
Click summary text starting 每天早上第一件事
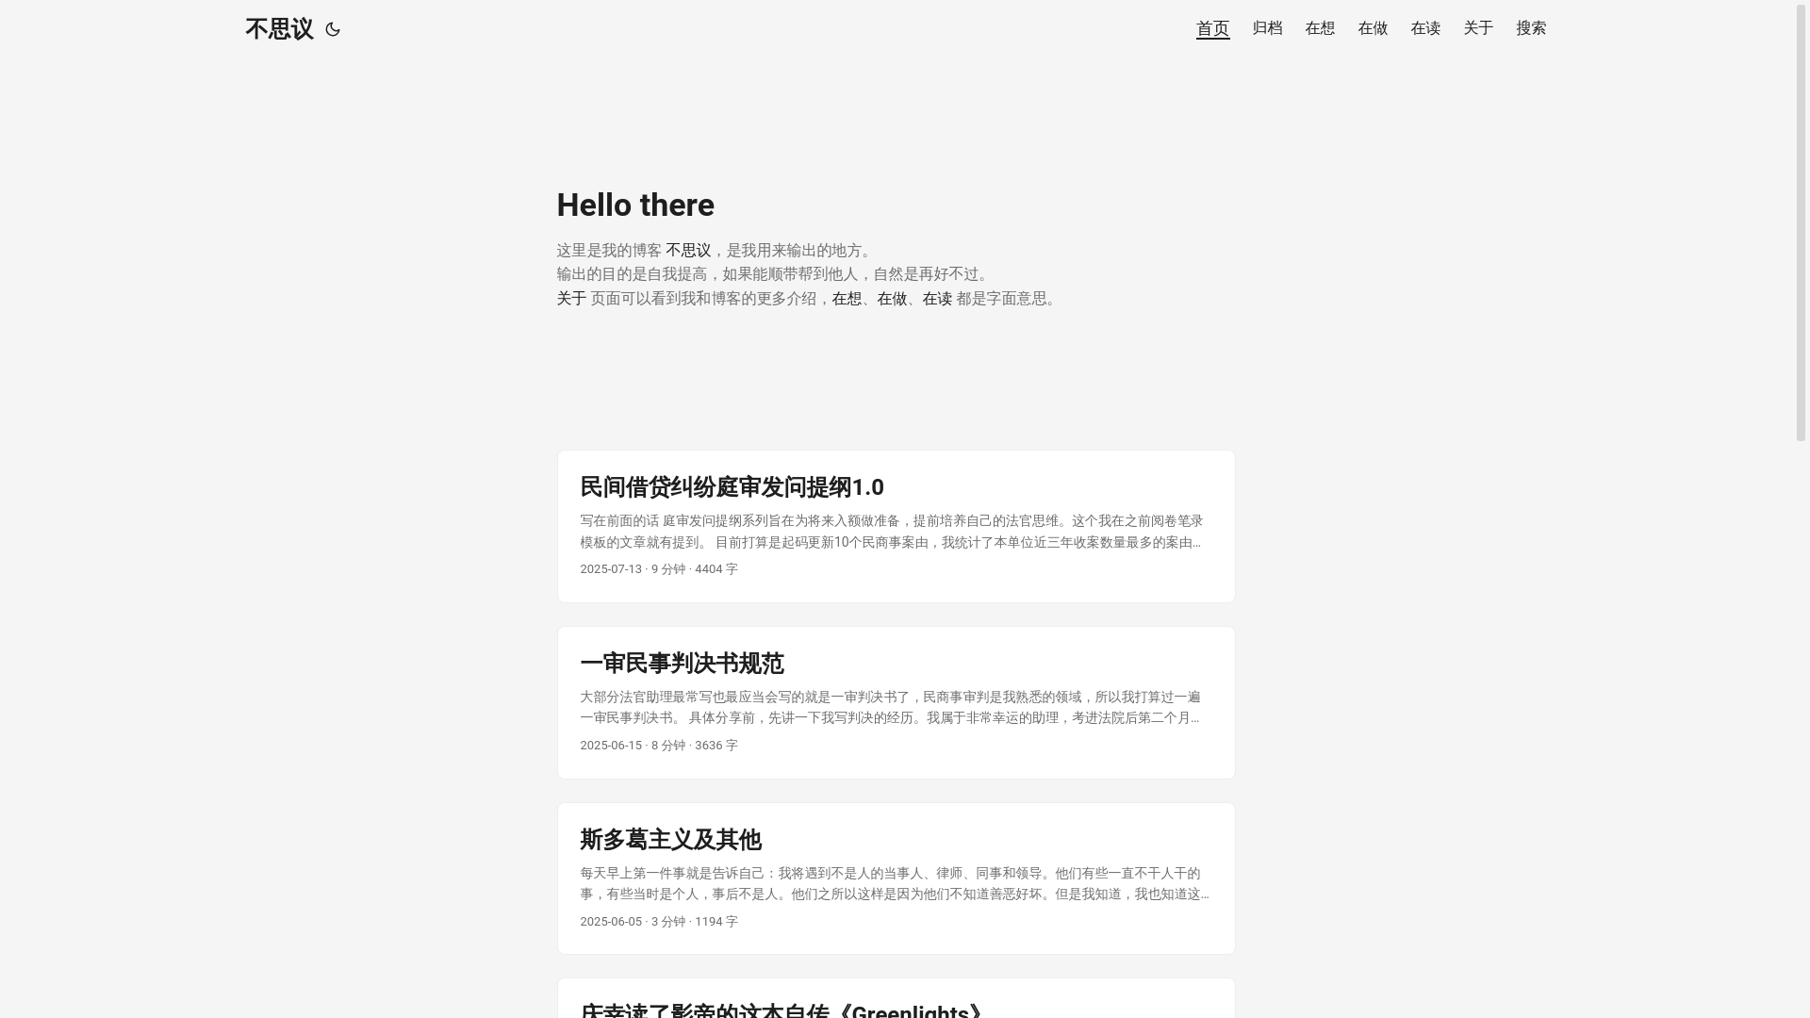coord(894,884)
